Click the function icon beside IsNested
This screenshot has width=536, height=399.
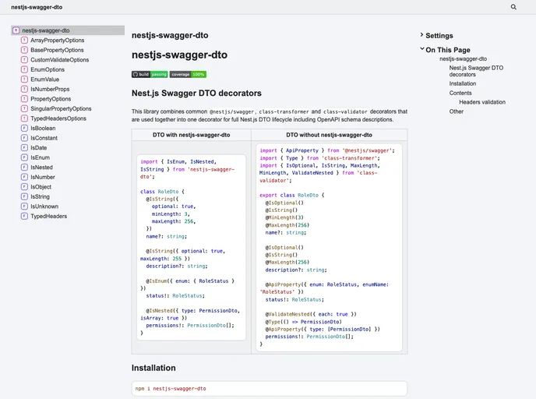click(x=24, y=168)
